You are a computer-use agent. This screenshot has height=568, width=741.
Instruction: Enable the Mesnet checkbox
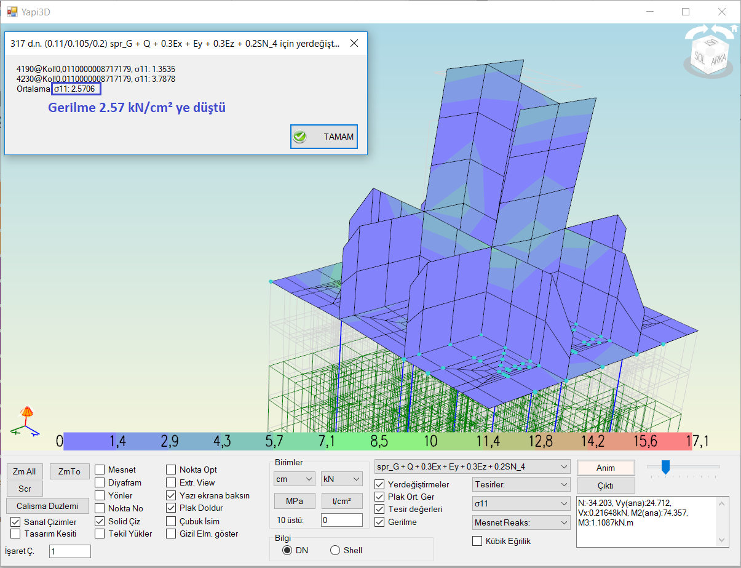(100, 470)
